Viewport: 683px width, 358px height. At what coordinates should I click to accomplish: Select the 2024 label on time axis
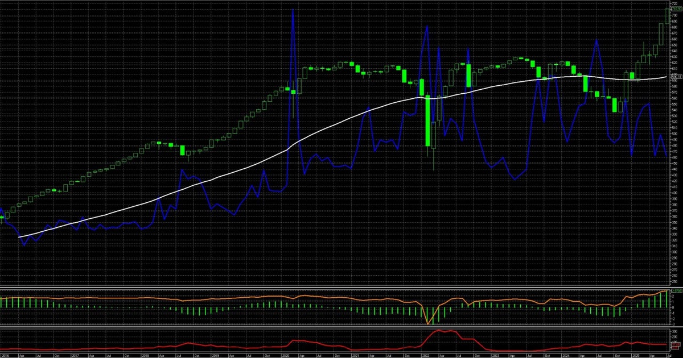(567, 355)
